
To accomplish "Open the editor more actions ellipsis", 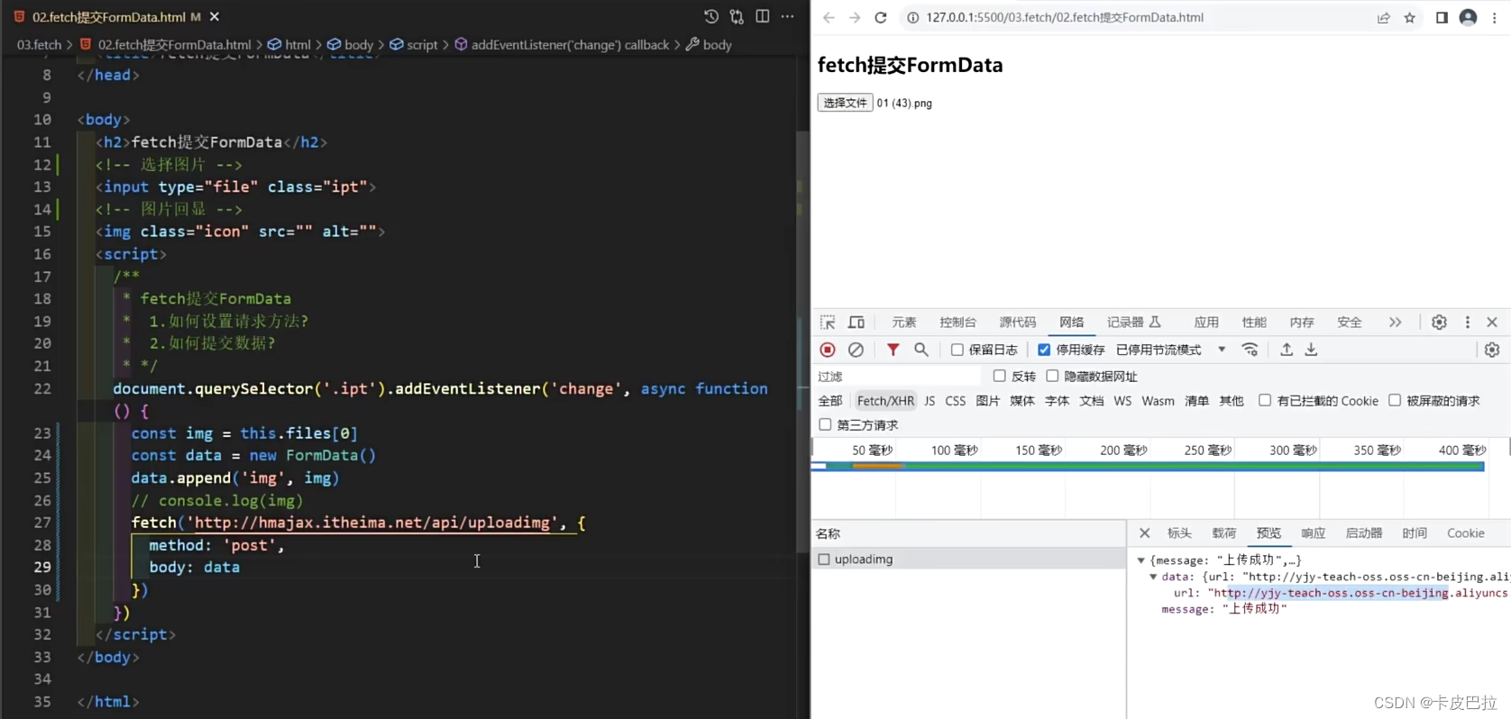I will (788, 16).
